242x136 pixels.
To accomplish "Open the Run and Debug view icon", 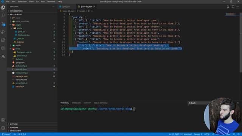I will pos(3,32).
